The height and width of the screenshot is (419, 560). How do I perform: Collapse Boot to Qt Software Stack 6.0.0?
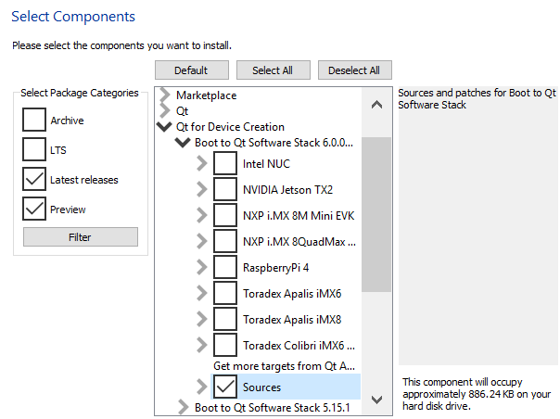pyautogui.click(x=183, y=143)
